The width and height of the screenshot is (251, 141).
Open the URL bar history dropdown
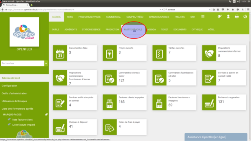point(160,9)
